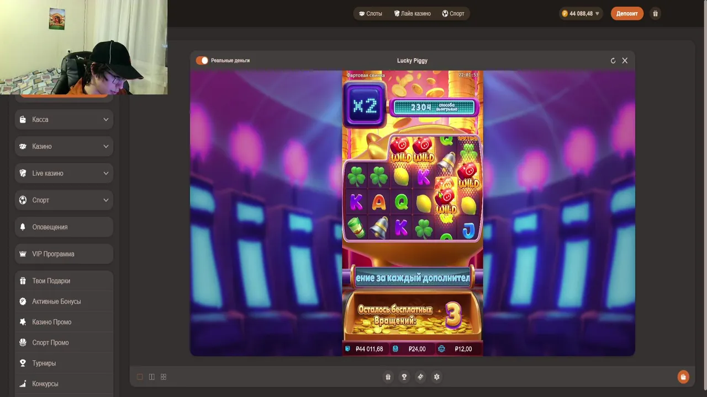Open Турниры menu item
The width and height of the screenshot is (707, 397).
[x=64, y=363]
